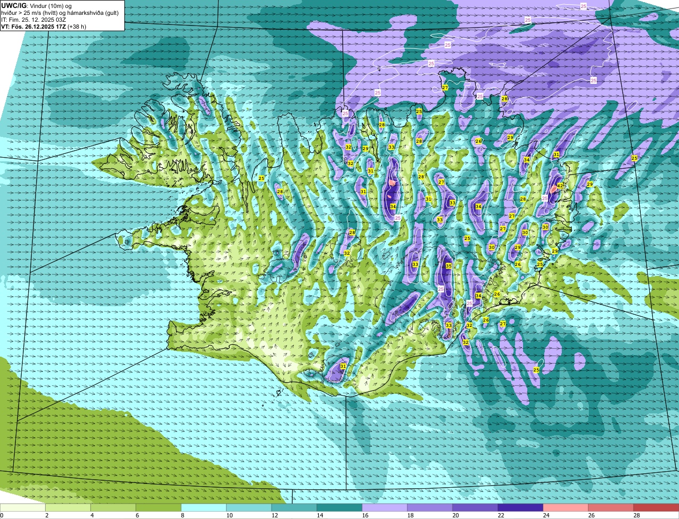Select the '6' tick on the color scale
The image size is (679, 519).
[137, 515]
